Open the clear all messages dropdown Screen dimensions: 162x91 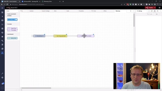[158, 14]
